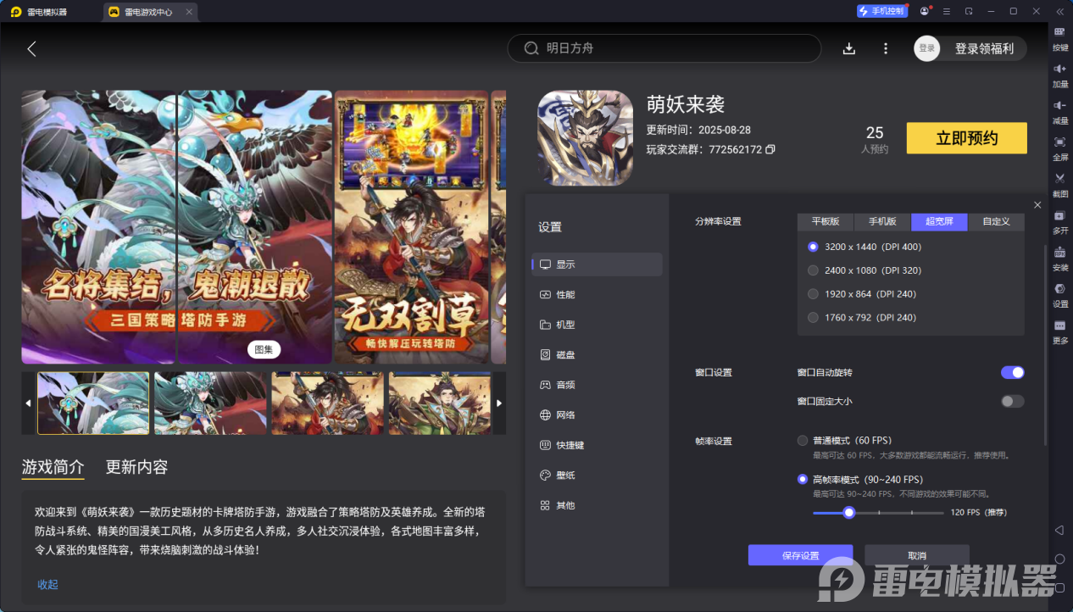The image size is (1073, 612).
Task: Choose 普通模式 (60 FPS) frame rate
Action: point(803,441)
